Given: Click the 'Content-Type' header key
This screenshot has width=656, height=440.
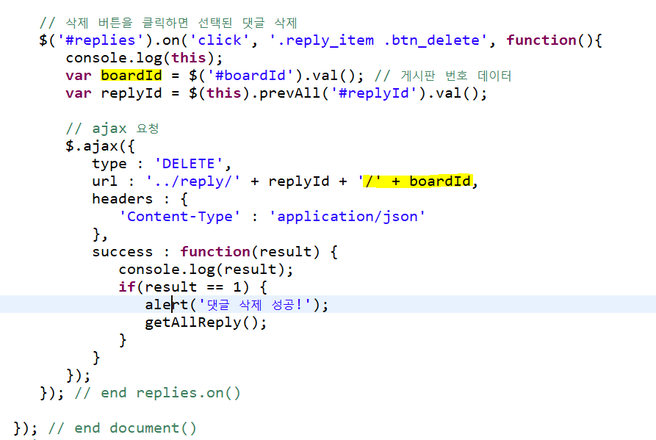Looking at the screenshot, I should coord(180,217).
